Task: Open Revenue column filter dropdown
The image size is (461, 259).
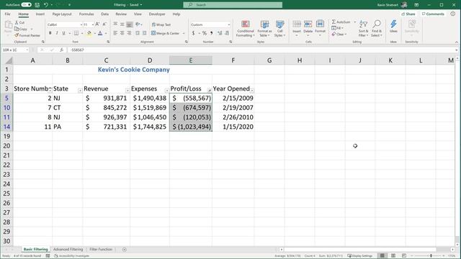Action: click(x=127, y=91)
